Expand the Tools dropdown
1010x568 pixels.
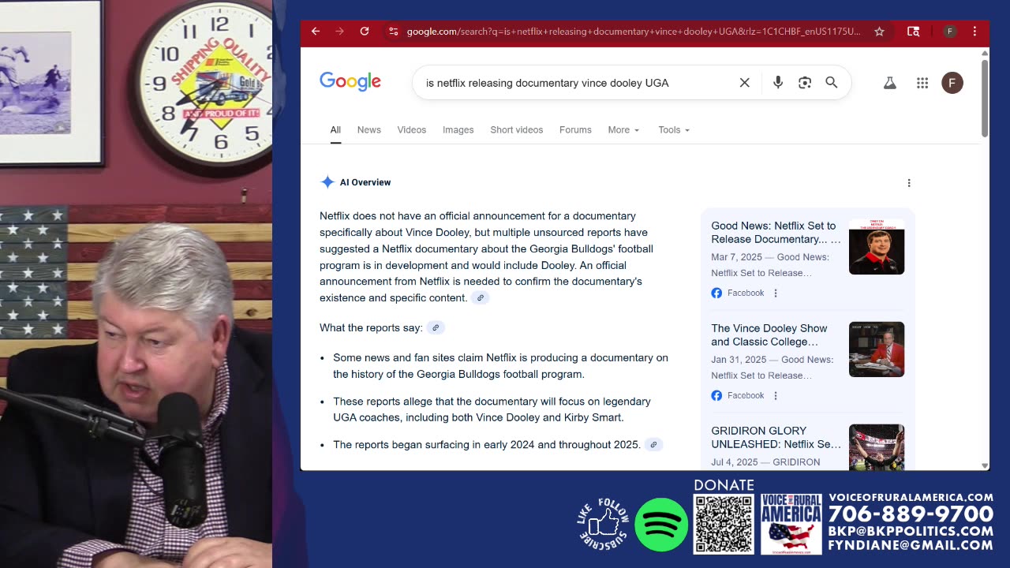[674, 129]
